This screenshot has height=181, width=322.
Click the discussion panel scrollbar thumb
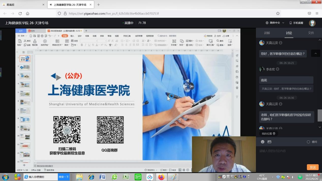click(x=320, y=116)
